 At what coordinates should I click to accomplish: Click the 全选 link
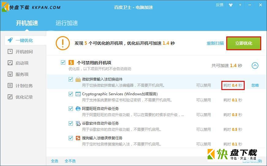pos(55,161)
